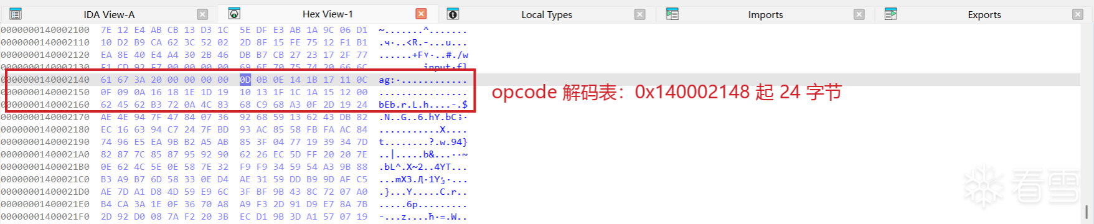Click address 0000000140002160

[45, 105]
